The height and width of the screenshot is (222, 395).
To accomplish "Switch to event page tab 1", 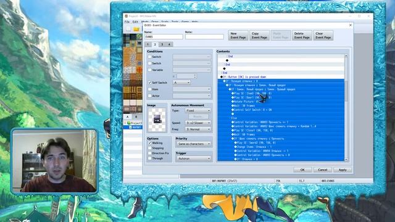I will pos(148,44).
